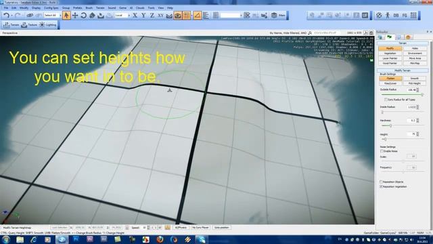Lock to Y axis
Viewport: 433px width, 244px height.
143,16
